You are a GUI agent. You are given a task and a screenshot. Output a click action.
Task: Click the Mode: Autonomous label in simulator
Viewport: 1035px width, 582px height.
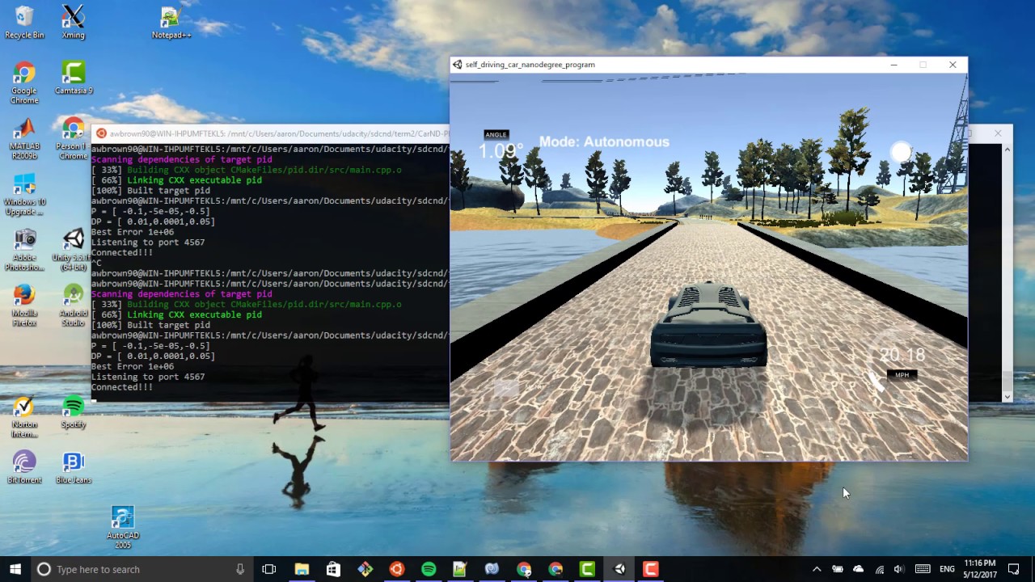point(604,141)
